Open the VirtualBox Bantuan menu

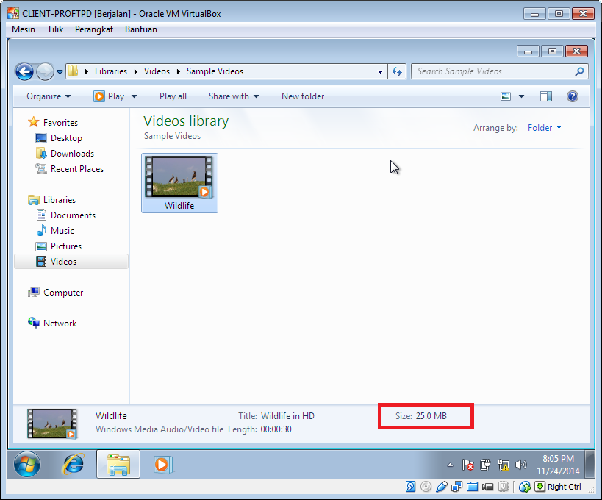(141, 29)
